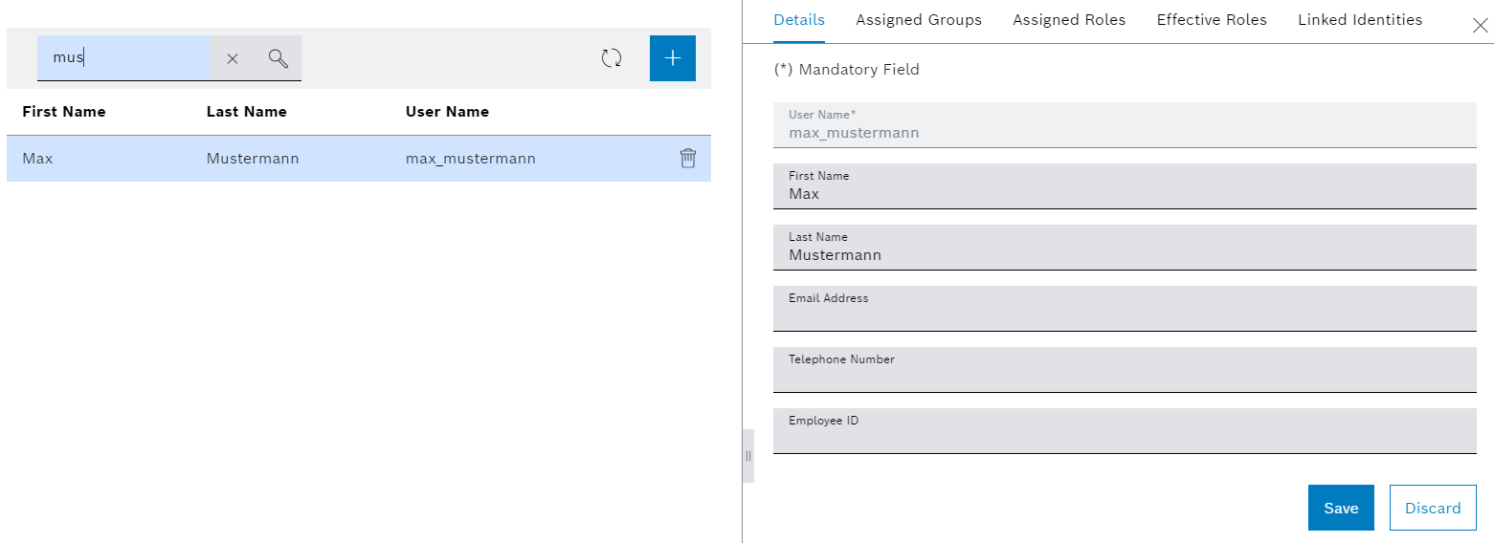Add a new user with plus button
This screenshot has height=543, width=1494.
[673, 58]
